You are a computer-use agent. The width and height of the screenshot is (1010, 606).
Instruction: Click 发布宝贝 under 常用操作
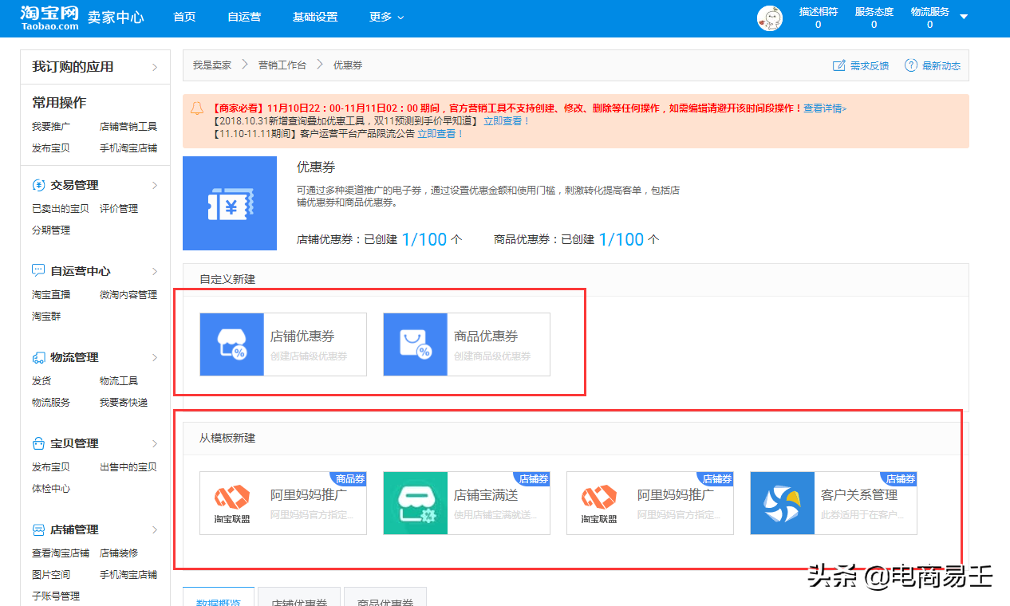click(51, 148)
